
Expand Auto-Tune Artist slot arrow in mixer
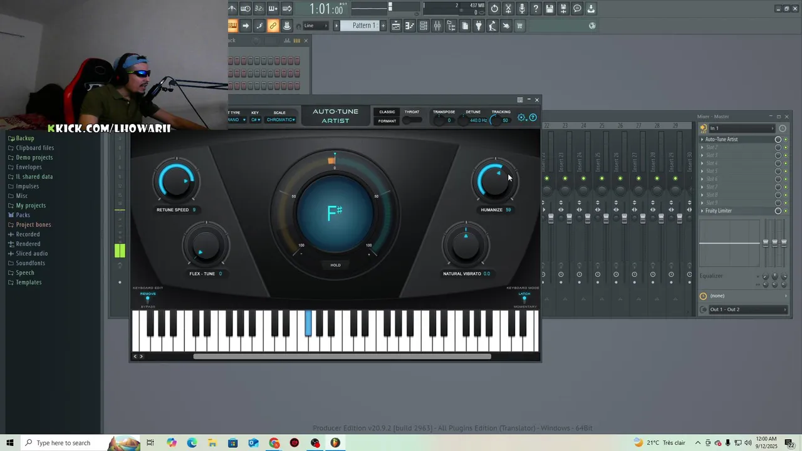point(702,140)
